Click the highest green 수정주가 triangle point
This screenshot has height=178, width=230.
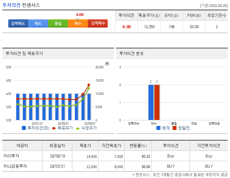tap(89, 88)
